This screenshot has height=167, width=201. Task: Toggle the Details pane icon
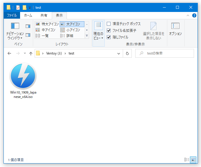tap(28, 35)
